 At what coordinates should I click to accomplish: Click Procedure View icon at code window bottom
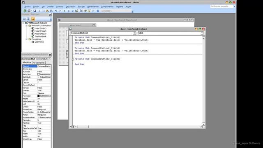click(x=71, y=127)
